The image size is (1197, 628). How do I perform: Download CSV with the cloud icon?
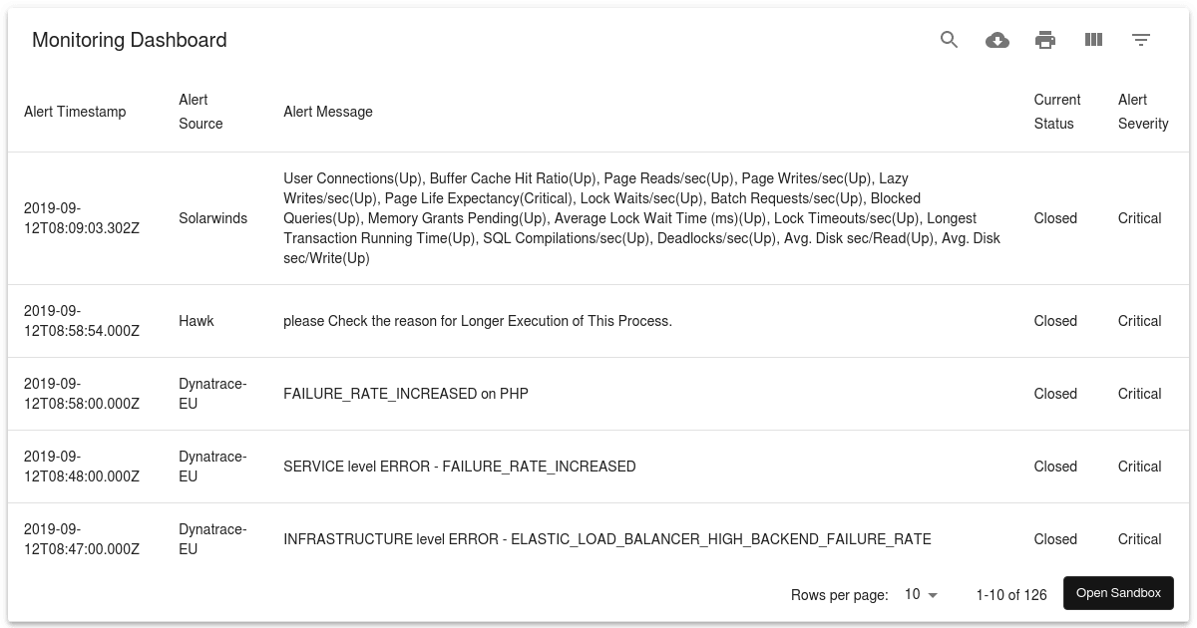(x=997, y=40)
